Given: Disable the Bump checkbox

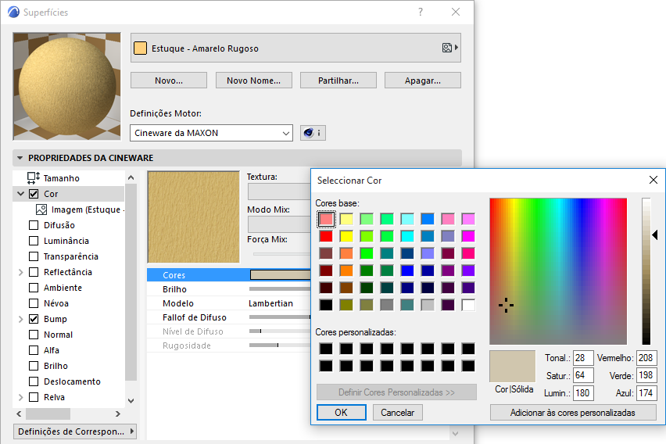Looking at the screenshot, I should pyautogui.click(x=34, y=319).
